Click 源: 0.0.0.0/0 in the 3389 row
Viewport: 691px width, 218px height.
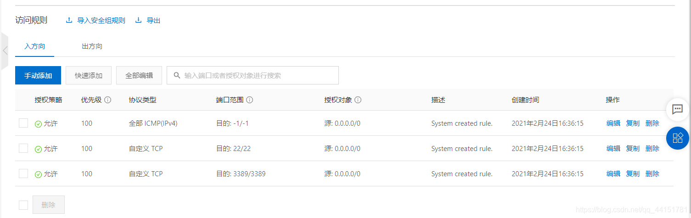pyautogui.click(x=342, y=173)
